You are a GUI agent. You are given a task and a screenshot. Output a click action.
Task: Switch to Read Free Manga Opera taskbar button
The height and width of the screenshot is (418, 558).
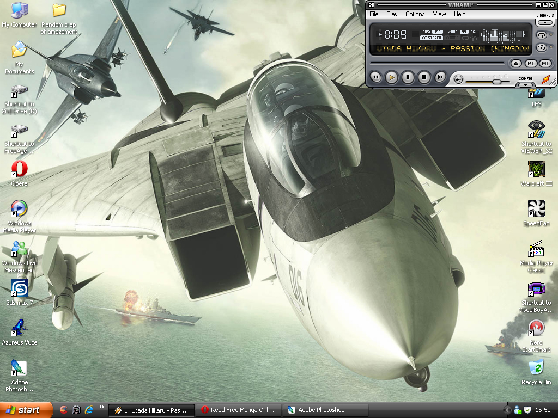[x=239, y=410]
